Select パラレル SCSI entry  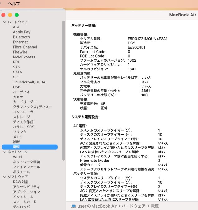[24, 127]
